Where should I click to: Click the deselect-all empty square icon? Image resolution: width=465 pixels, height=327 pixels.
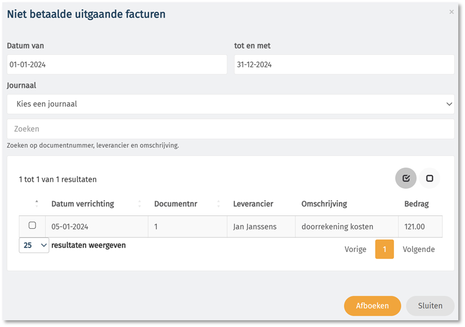click(429, 178)
